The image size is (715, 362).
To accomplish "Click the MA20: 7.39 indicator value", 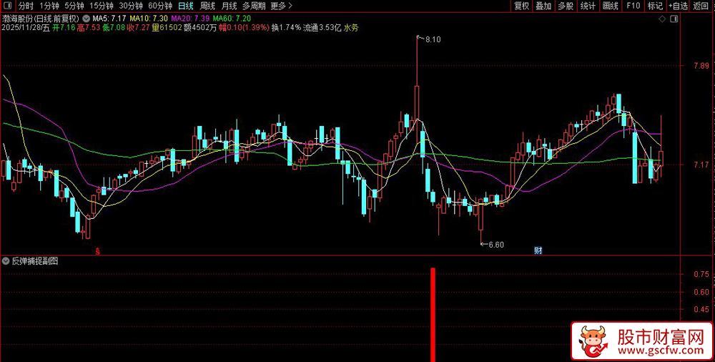I will [190, 19].
